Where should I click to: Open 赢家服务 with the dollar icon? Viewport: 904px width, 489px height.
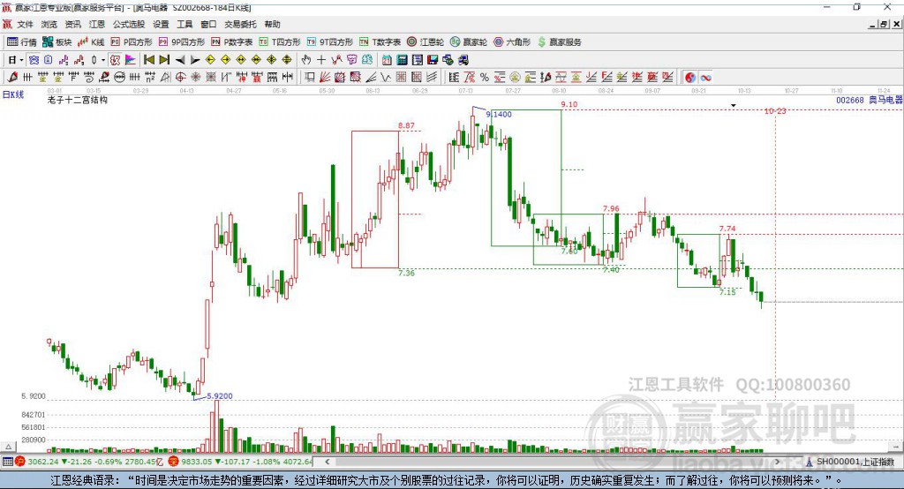click(x=559, y=42)
